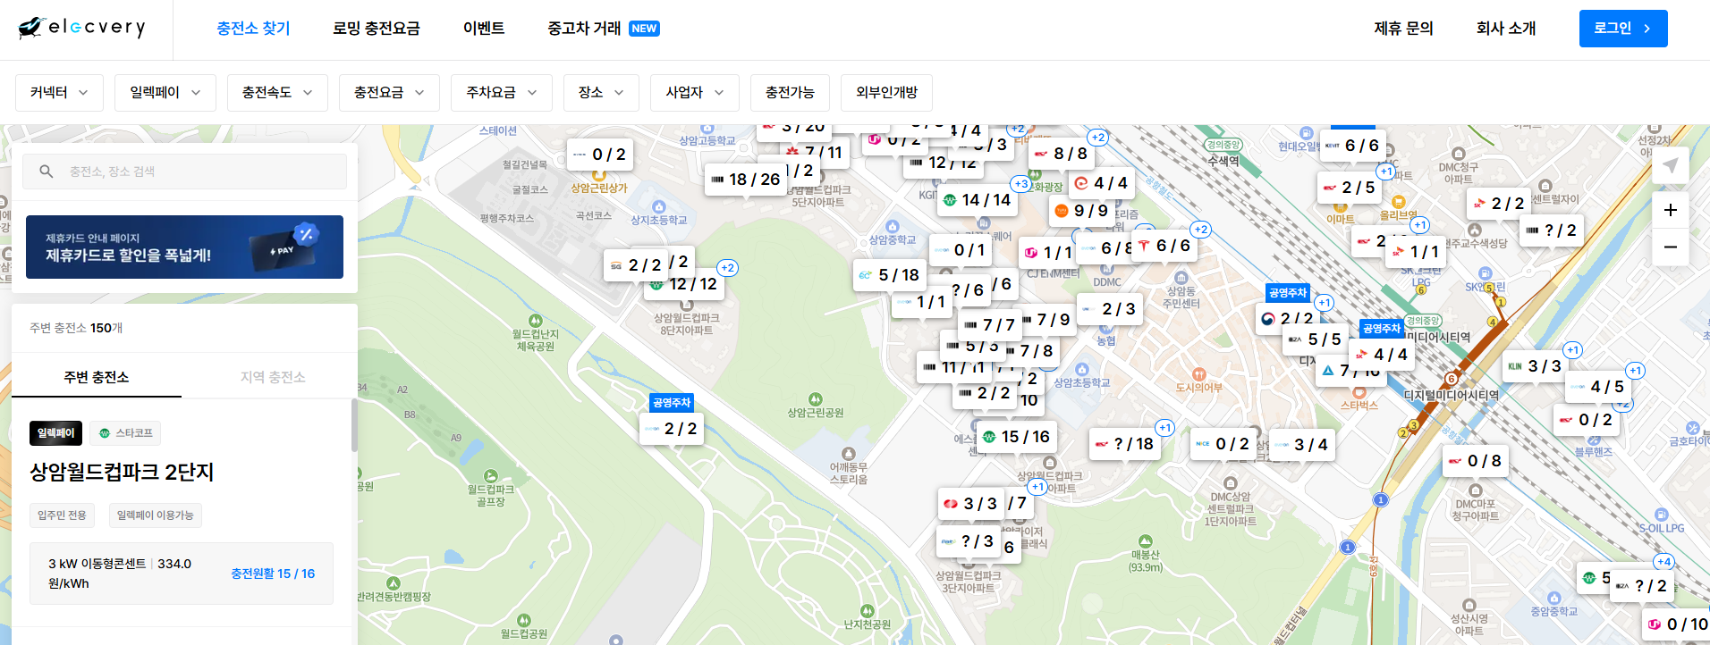Select the 9 / 9 station marker
The width and height of the screenshot is (1710, 645).
pos(1081,211)
